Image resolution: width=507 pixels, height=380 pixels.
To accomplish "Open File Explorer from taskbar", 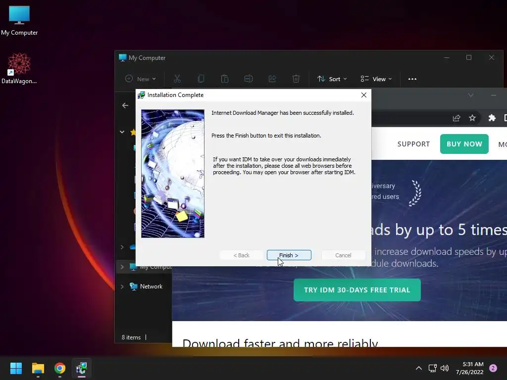I will 38,368.
